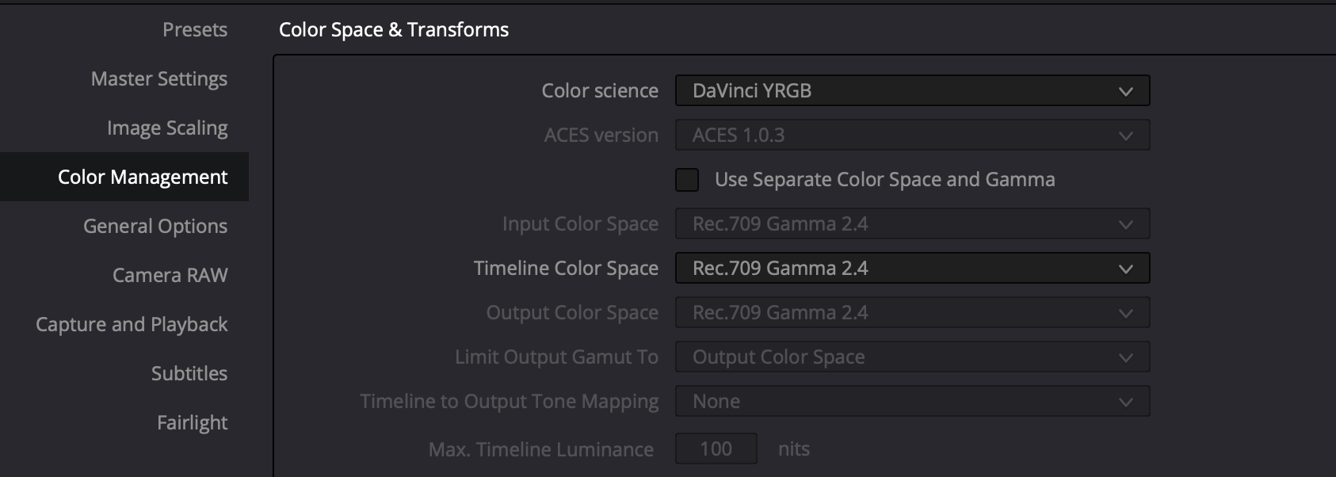This screenshot has height=477, width=1336.
Task: Expand Limit Output Gamut To dropdown
Action: click(x=912, y=357)
